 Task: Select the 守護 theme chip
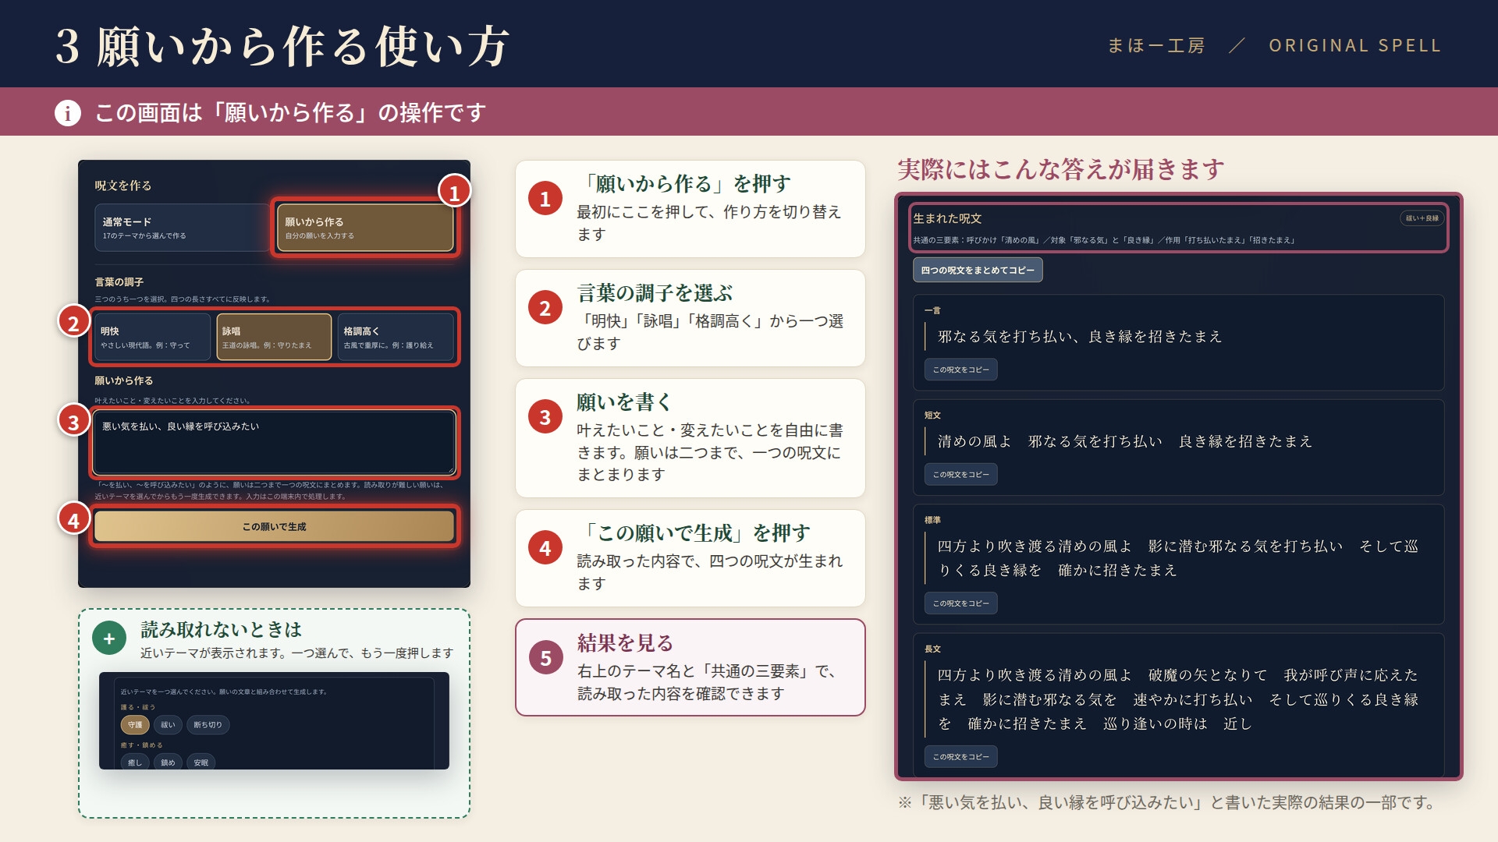click(x=135, y=725)
